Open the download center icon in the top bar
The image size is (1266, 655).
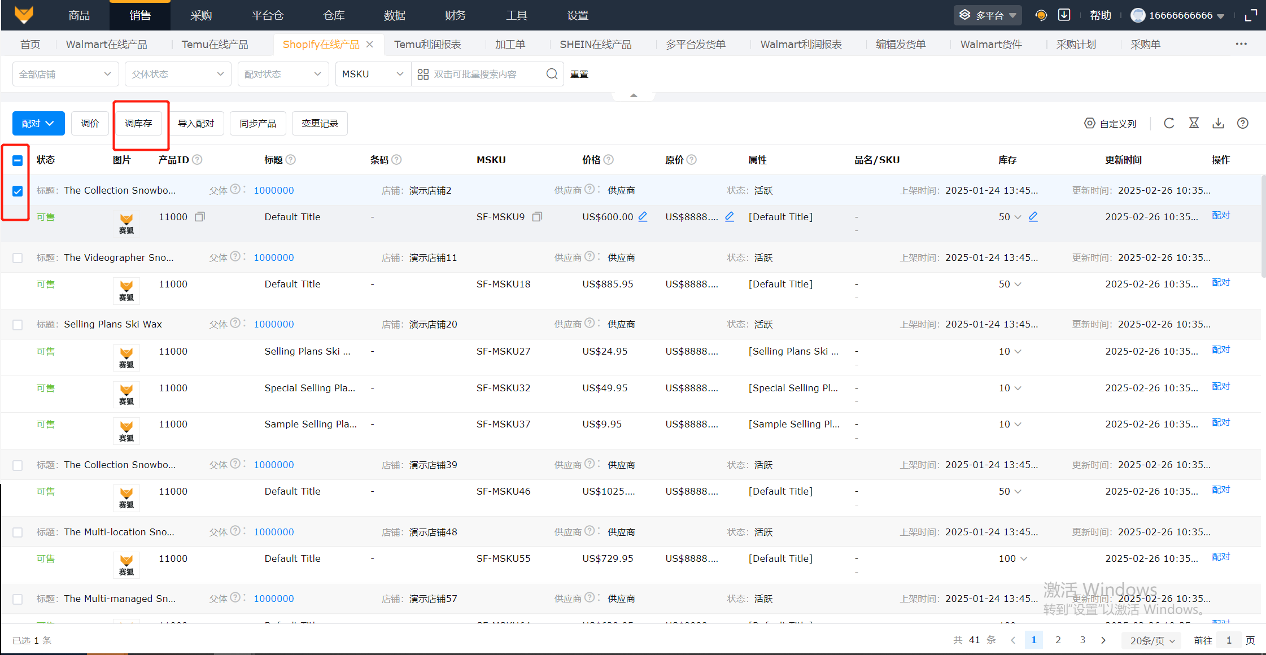coord(1064,15)
